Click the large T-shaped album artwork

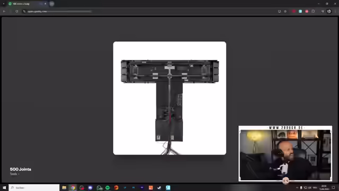point(169,98)
